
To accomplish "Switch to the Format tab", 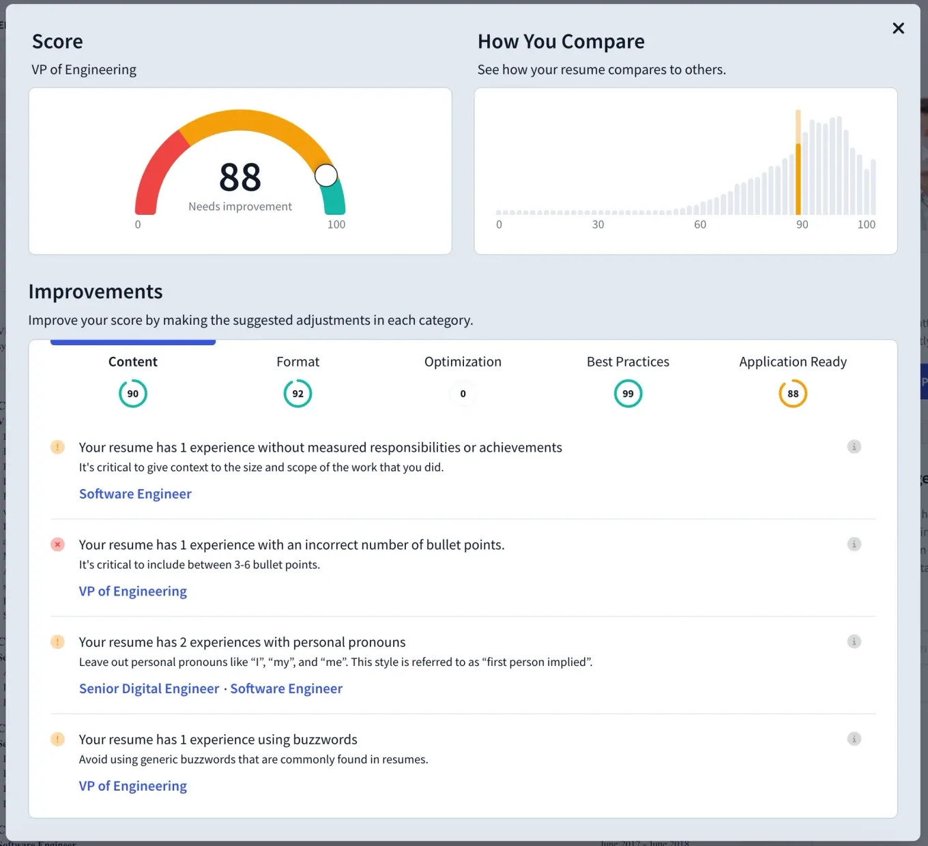I will (x=298, y=379).
